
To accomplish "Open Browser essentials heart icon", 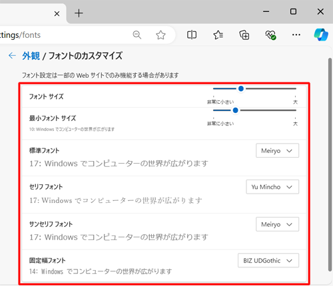I will [270, 35].
